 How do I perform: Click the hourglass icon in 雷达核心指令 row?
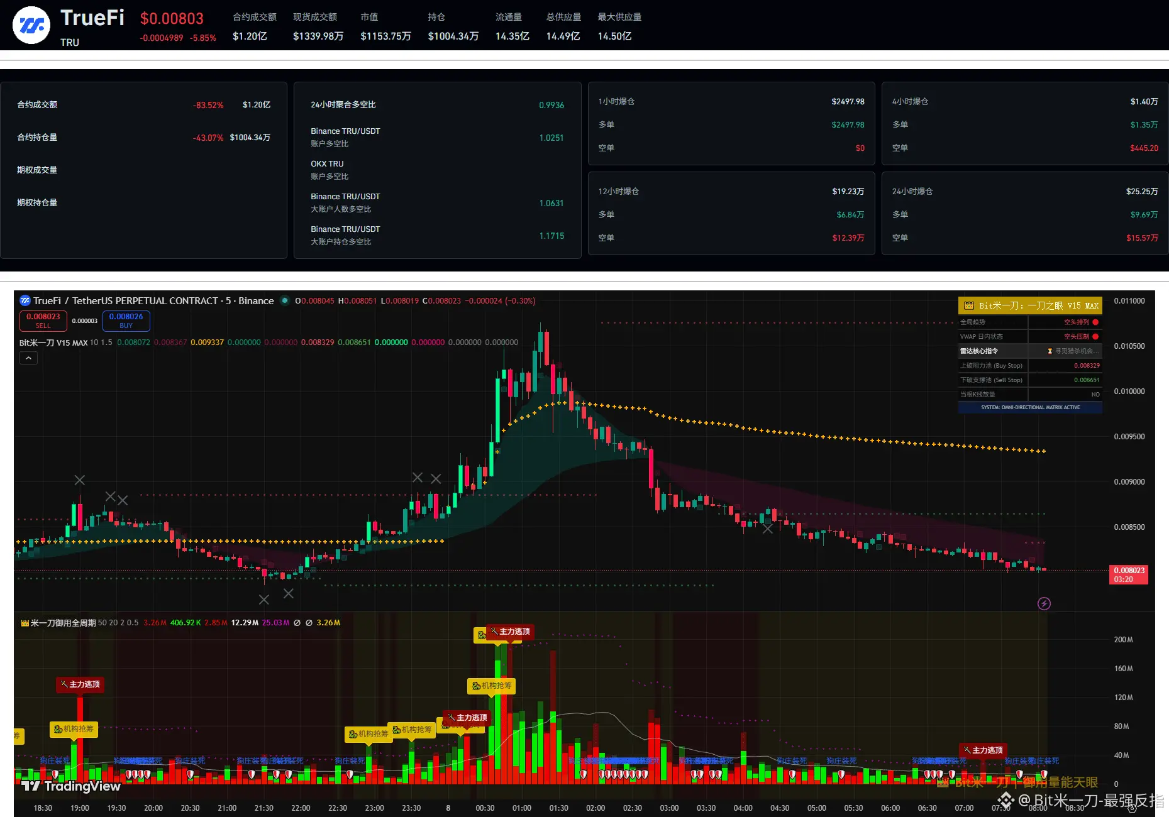(x=1050, y=351)
